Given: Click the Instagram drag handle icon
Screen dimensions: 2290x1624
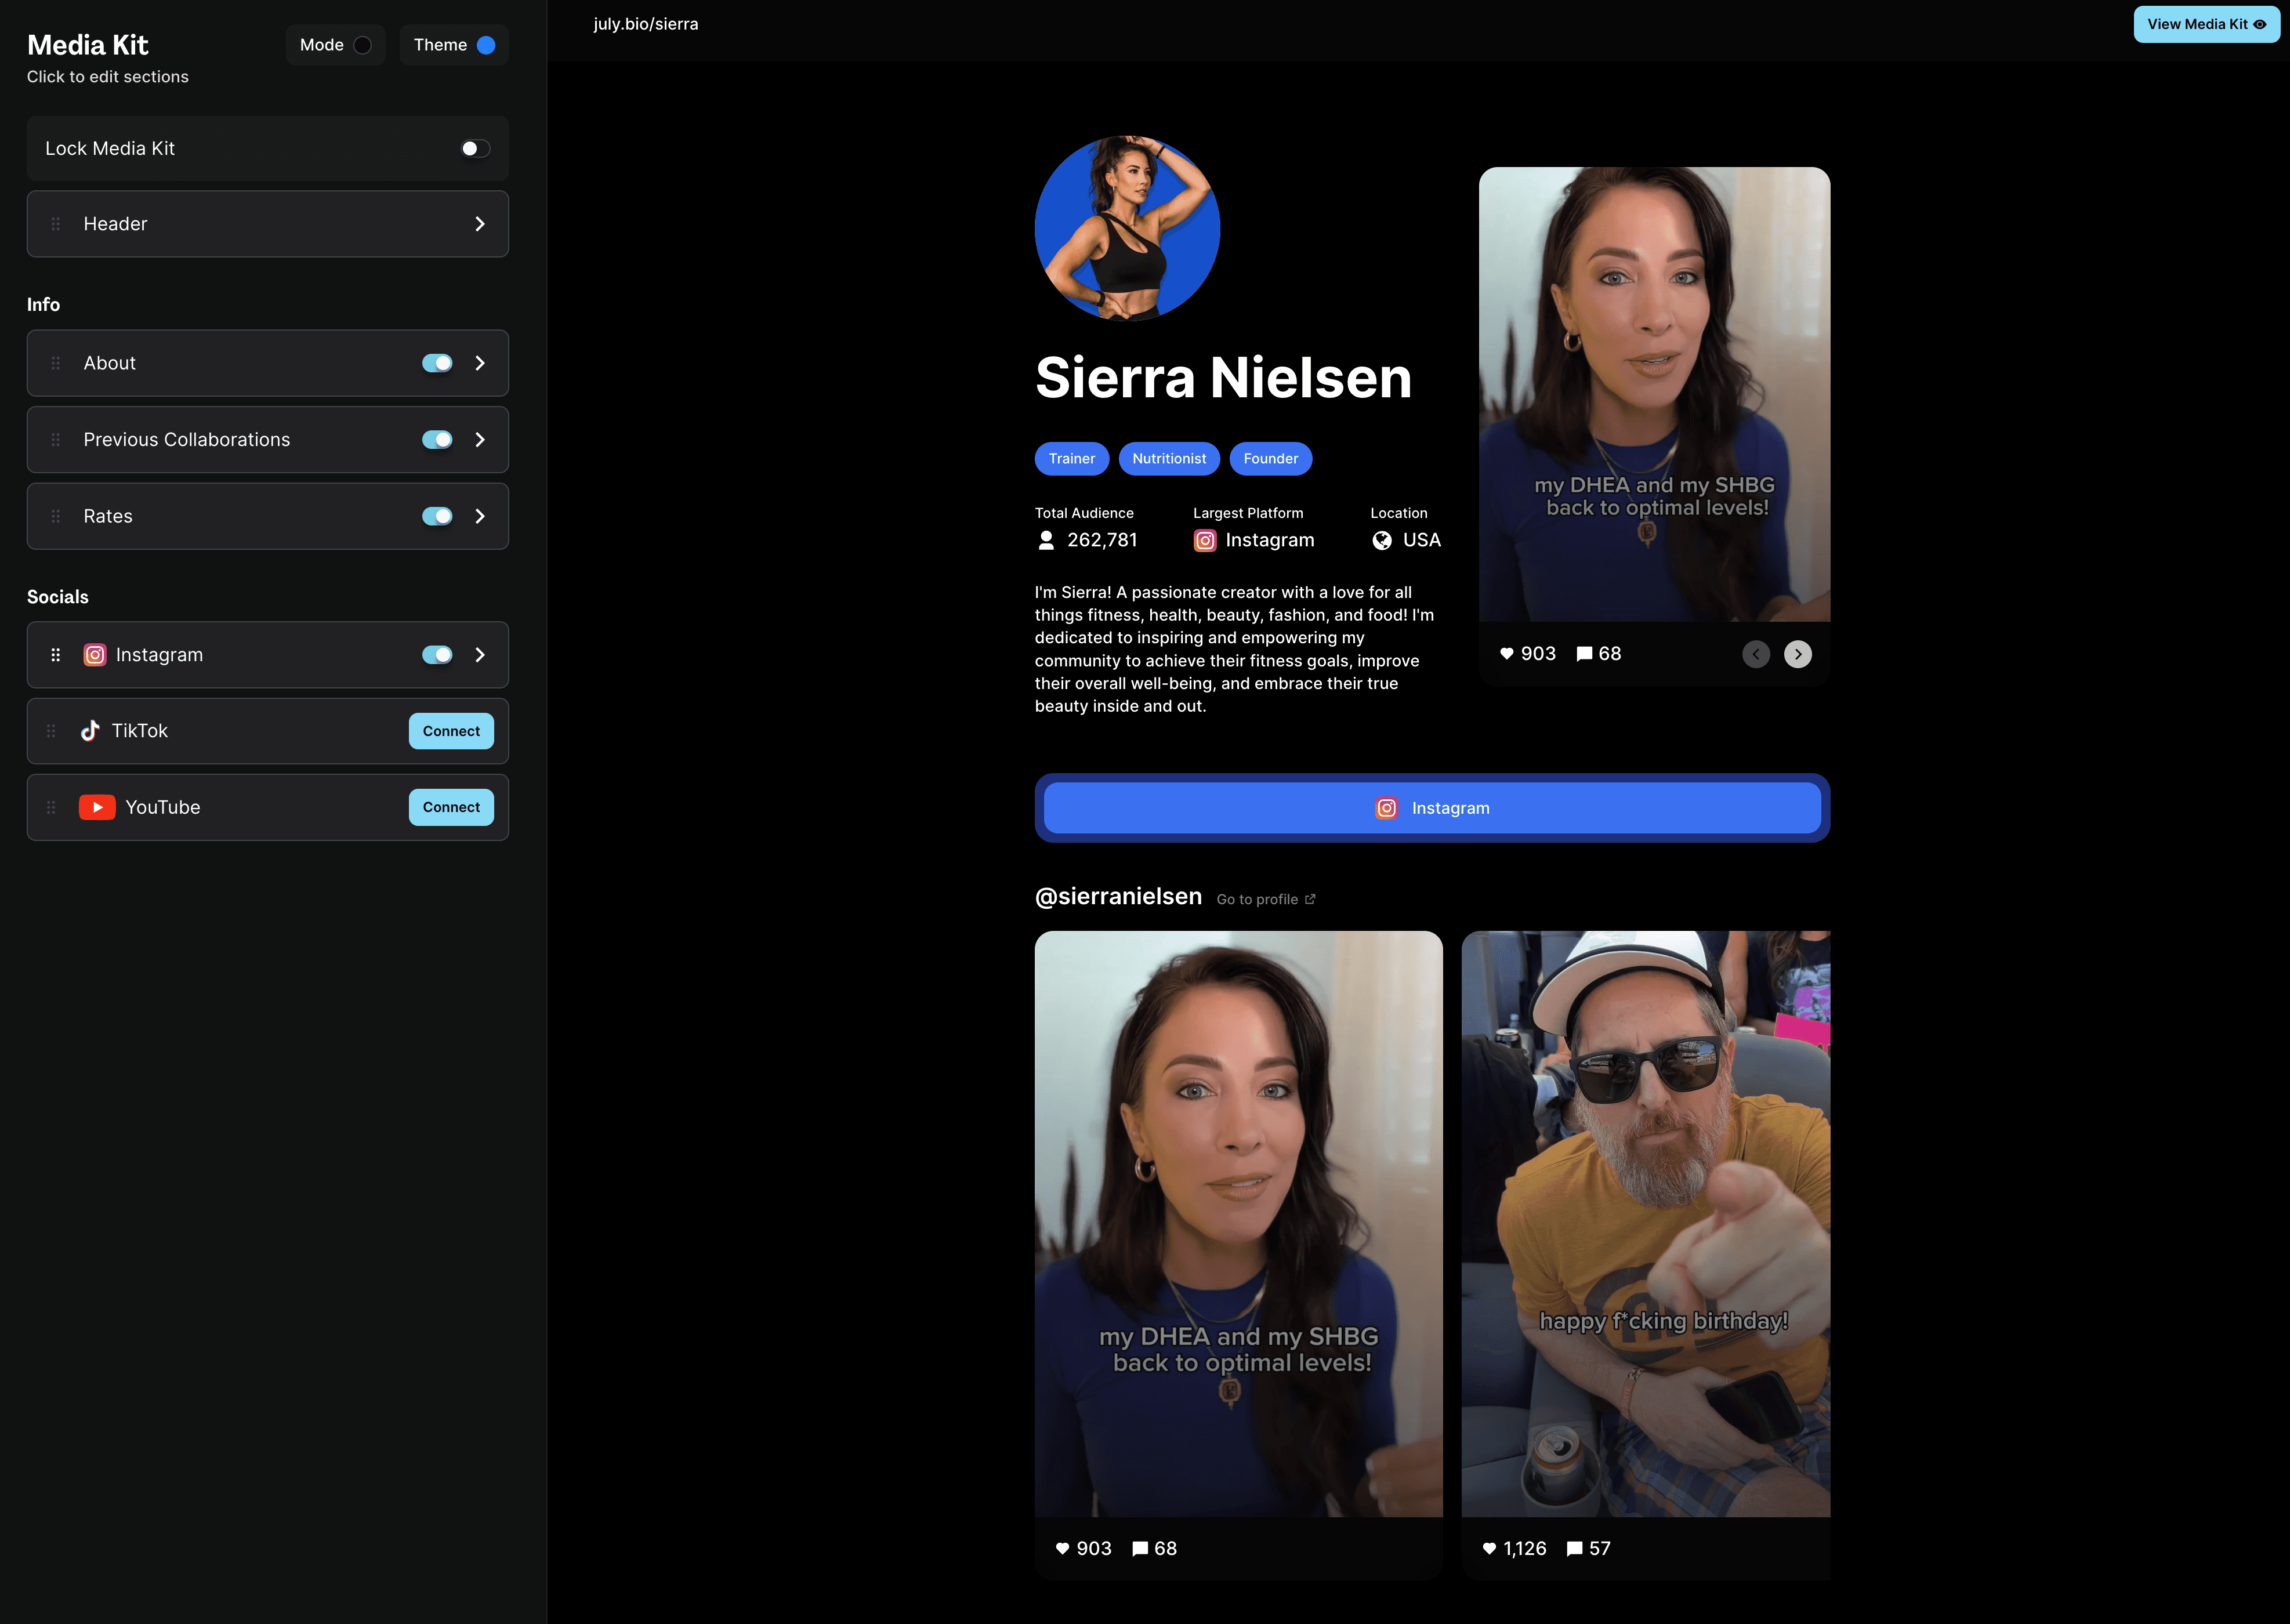Looking at the screenshot, I should pos(56,655).
